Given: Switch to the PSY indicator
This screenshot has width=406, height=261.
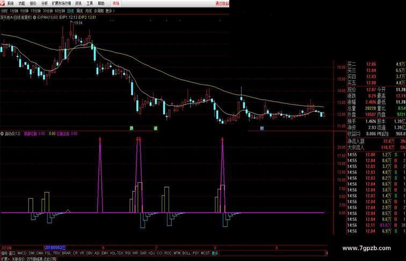Looking at the screenshot, I should (x=195, y=253).
